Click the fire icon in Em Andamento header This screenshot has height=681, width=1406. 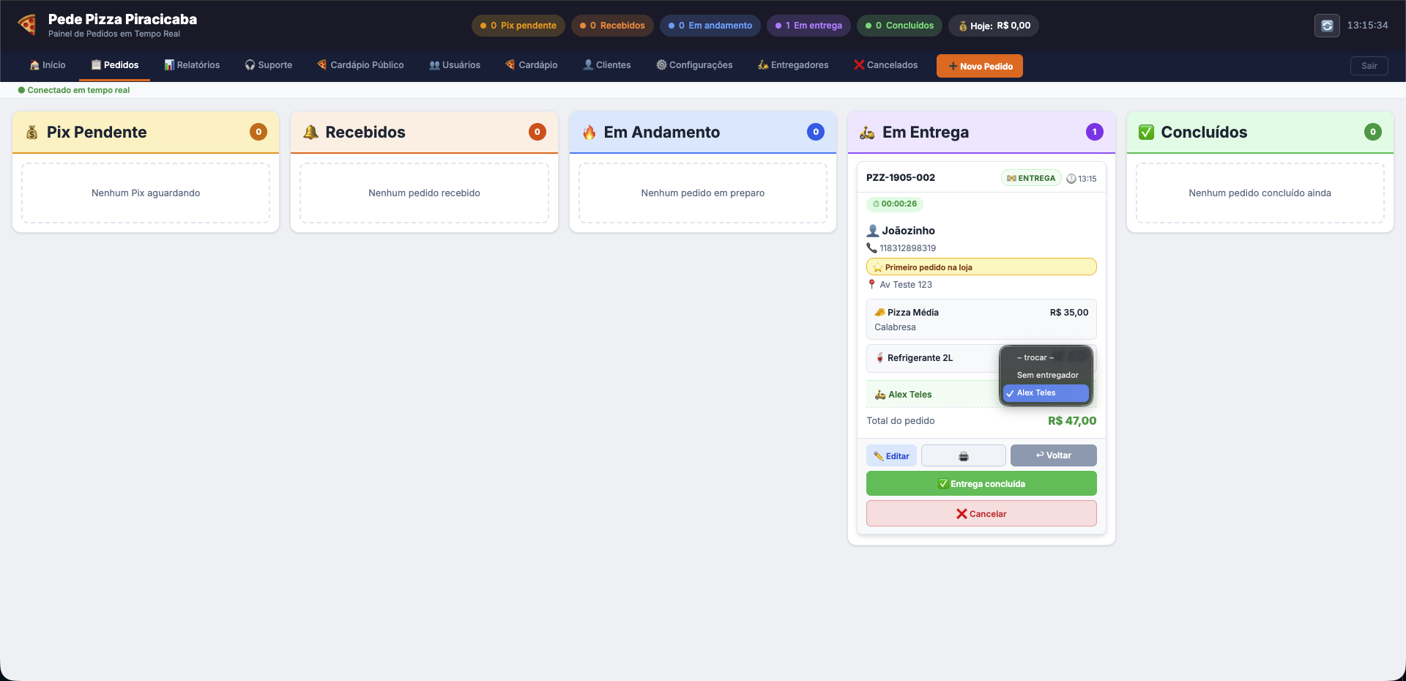(x=589, y=133)
